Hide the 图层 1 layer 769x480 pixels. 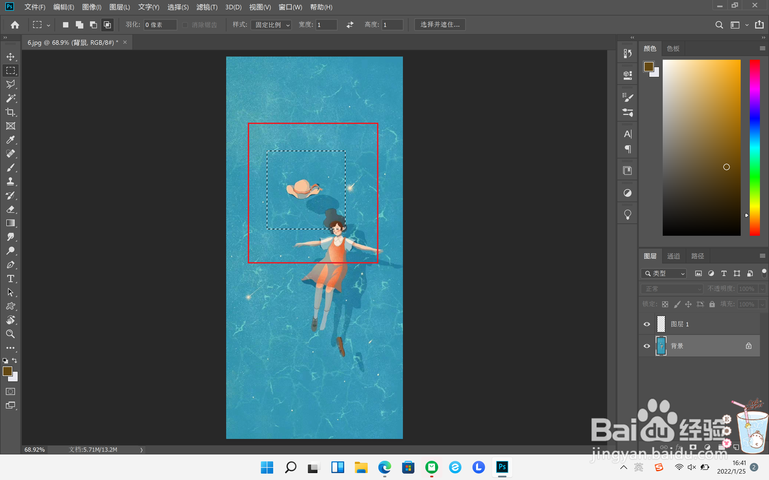(x=647, y=324)
